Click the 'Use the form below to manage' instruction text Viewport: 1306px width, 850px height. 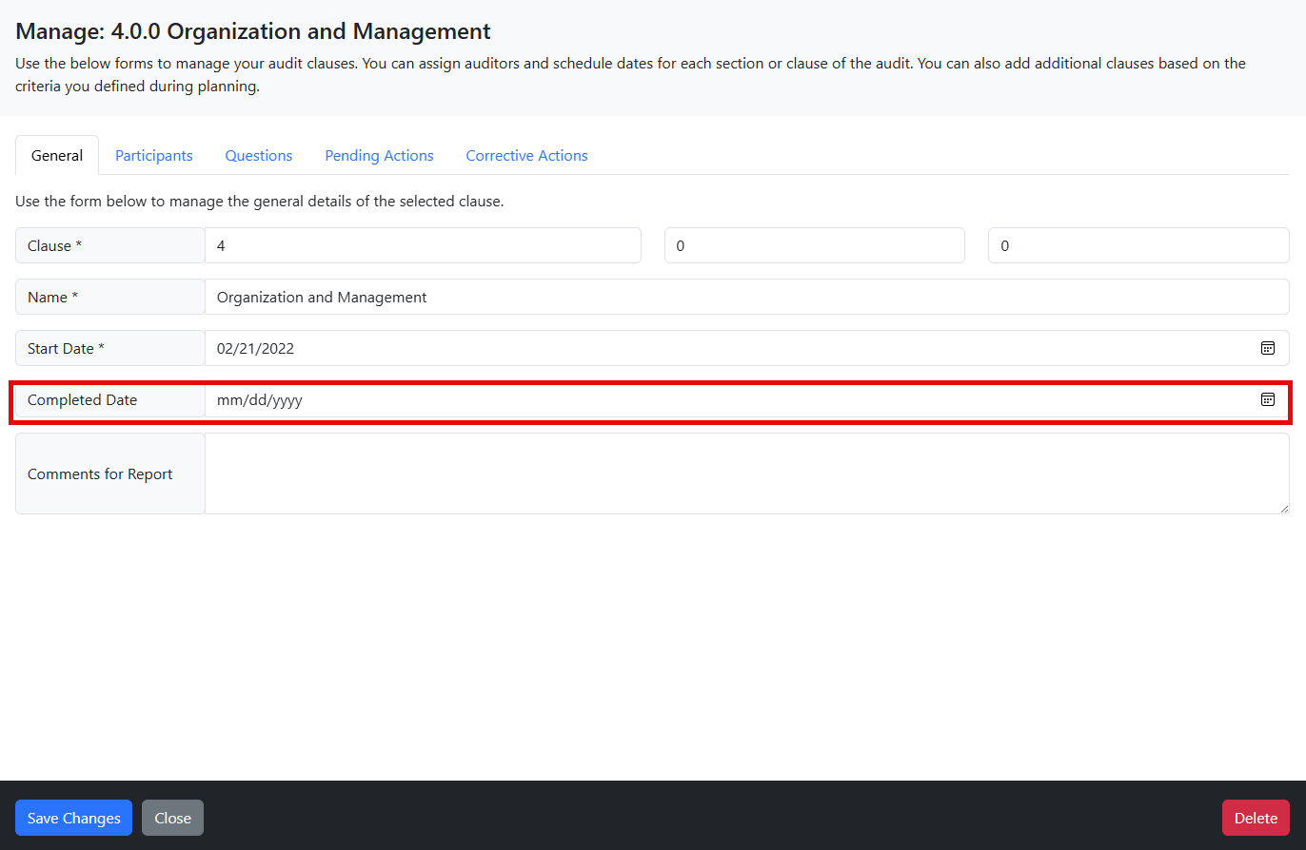coord(259,202)
